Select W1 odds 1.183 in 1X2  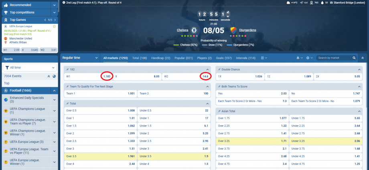[x=88, y=76]
